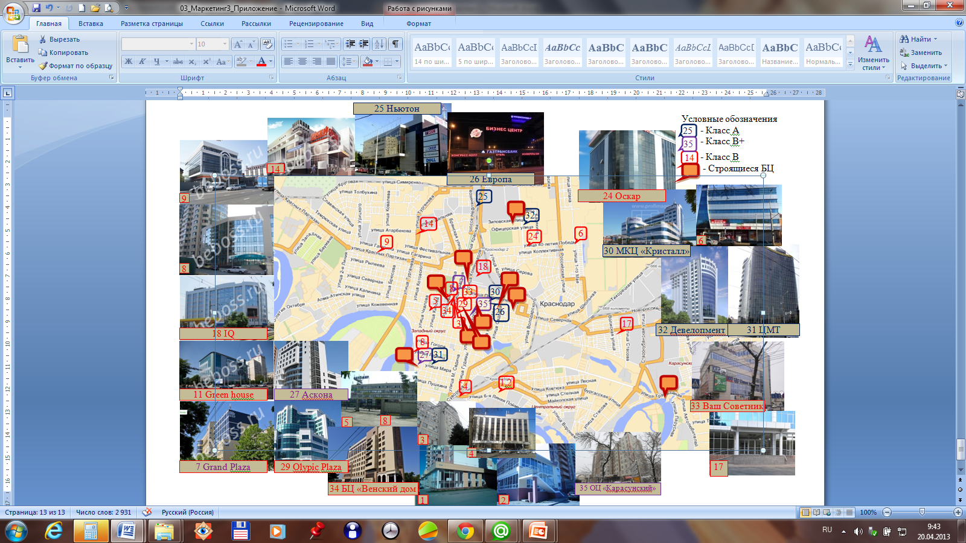Toggle superscript formatting
966x543 pixels.
point(206,62)
